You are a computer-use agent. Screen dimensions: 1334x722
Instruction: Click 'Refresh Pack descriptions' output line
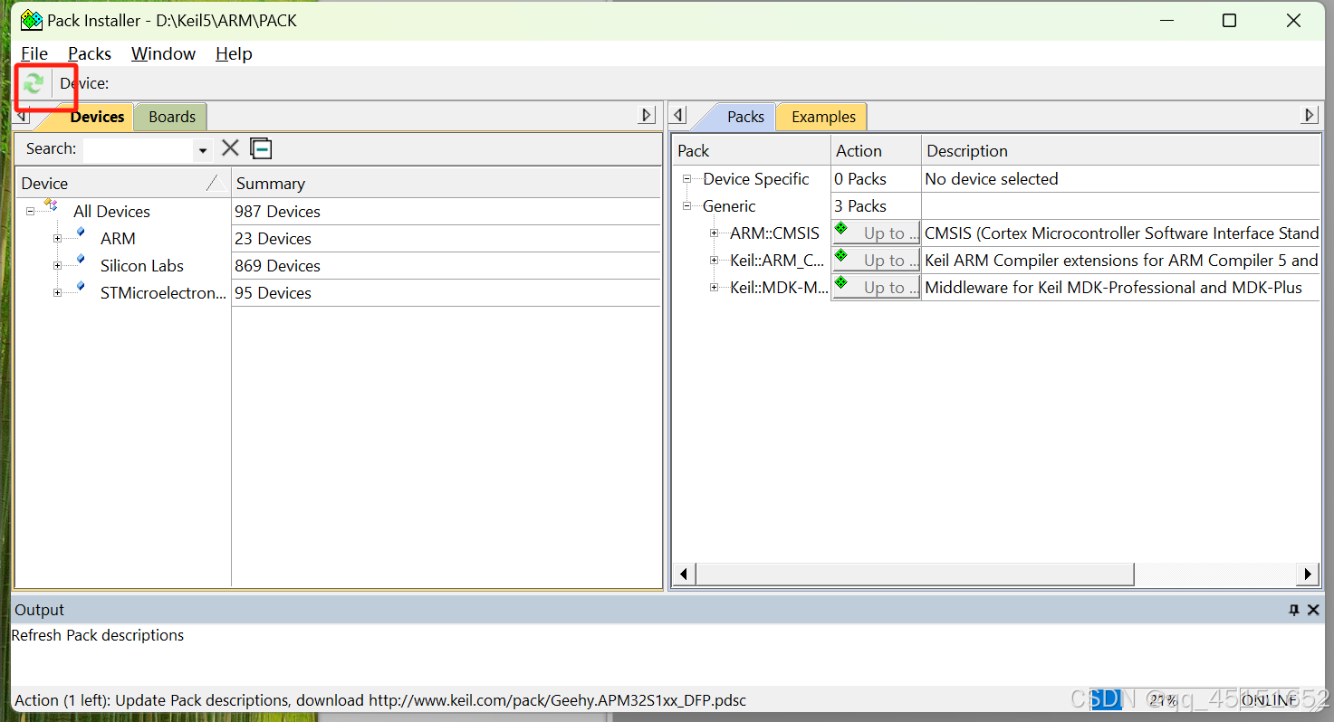coord(98,635)
